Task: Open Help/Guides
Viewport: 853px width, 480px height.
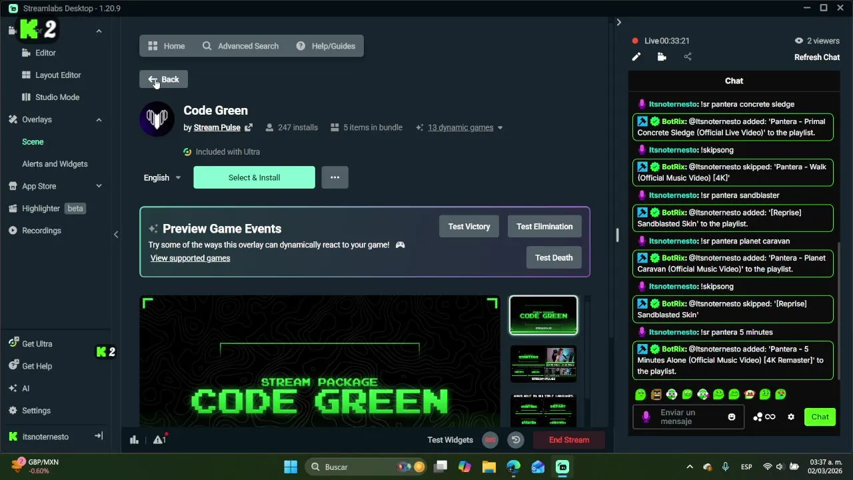Action: (326, 46)
